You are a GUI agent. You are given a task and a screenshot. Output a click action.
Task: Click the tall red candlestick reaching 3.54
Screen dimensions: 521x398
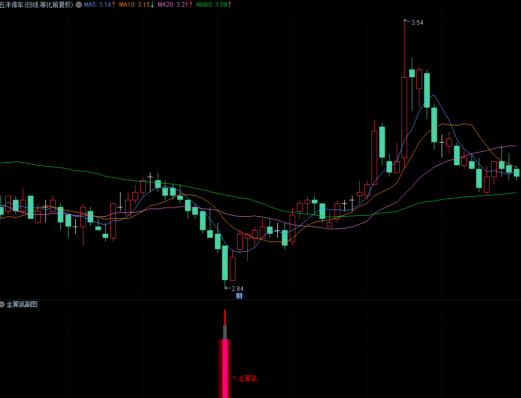tap(405, 118)
